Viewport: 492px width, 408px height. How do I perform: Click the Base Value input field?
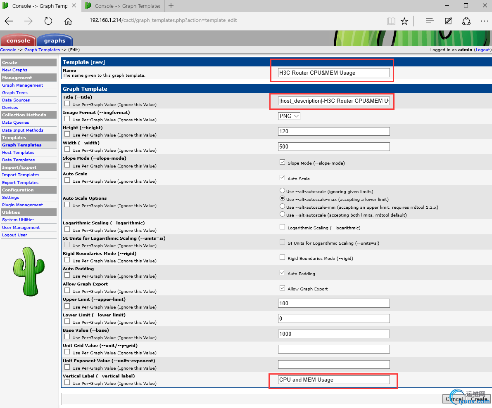point(334,334)
